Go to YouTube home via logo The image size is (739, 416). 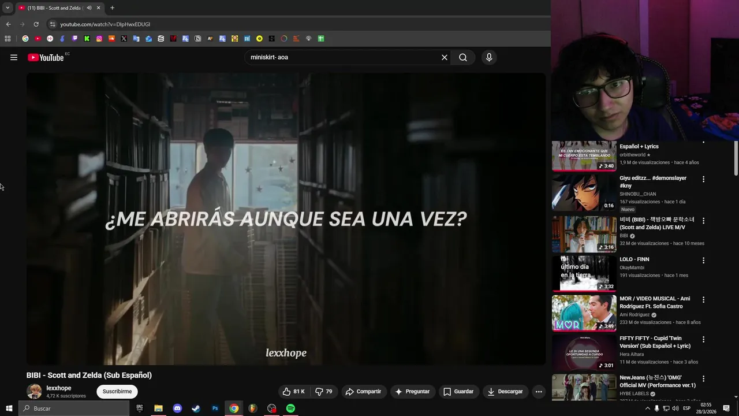pyautogui.click(x=46, y=57)
